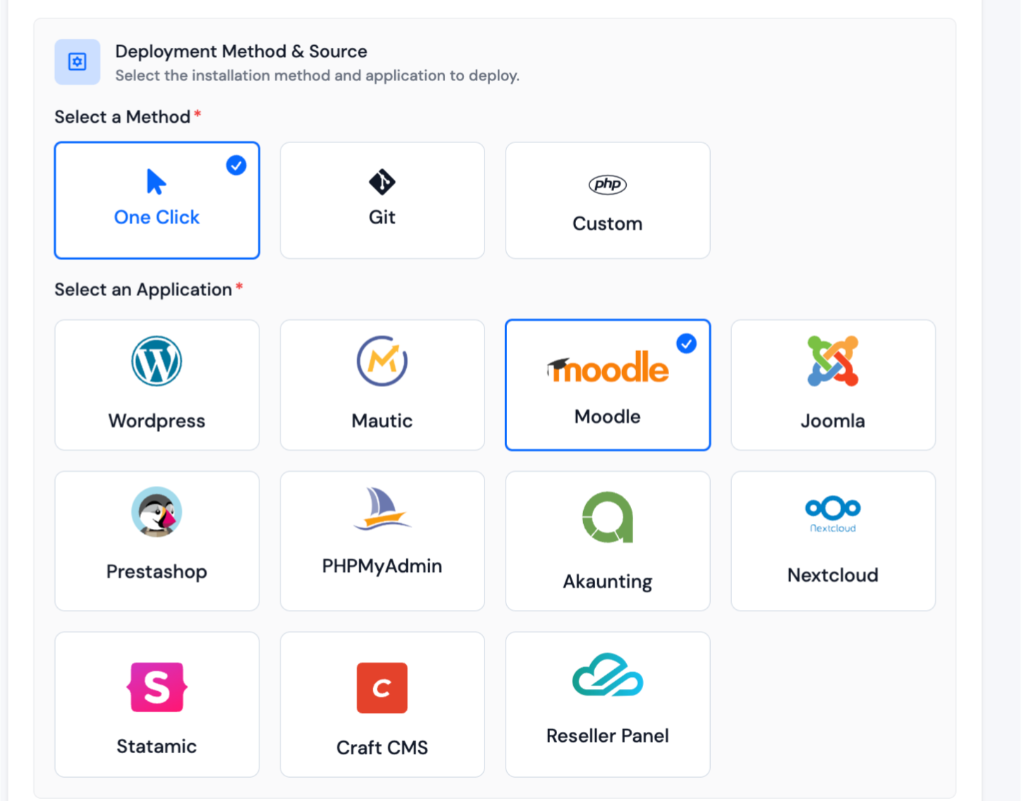Click the Git card label
This screenshot has height=801, width=1021.
pyautogui.click(x=381, y=217)
